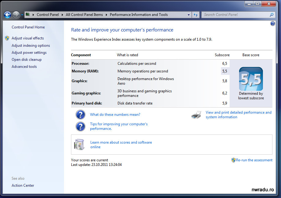Refresh the page with the refresh button
The height and width of the screenshot is (198, 281).
[x=196, y=15]
